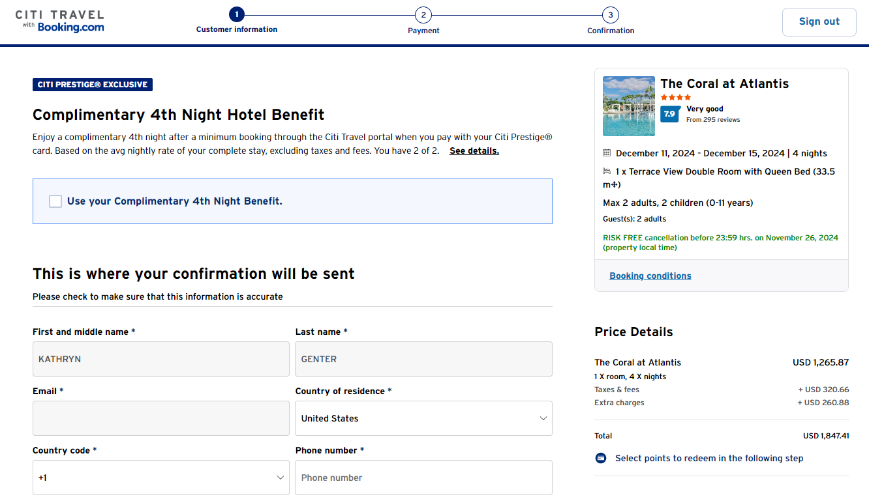Screen dimensions: 869x501
Task: Click inside the Email input field
Action: 160,418
